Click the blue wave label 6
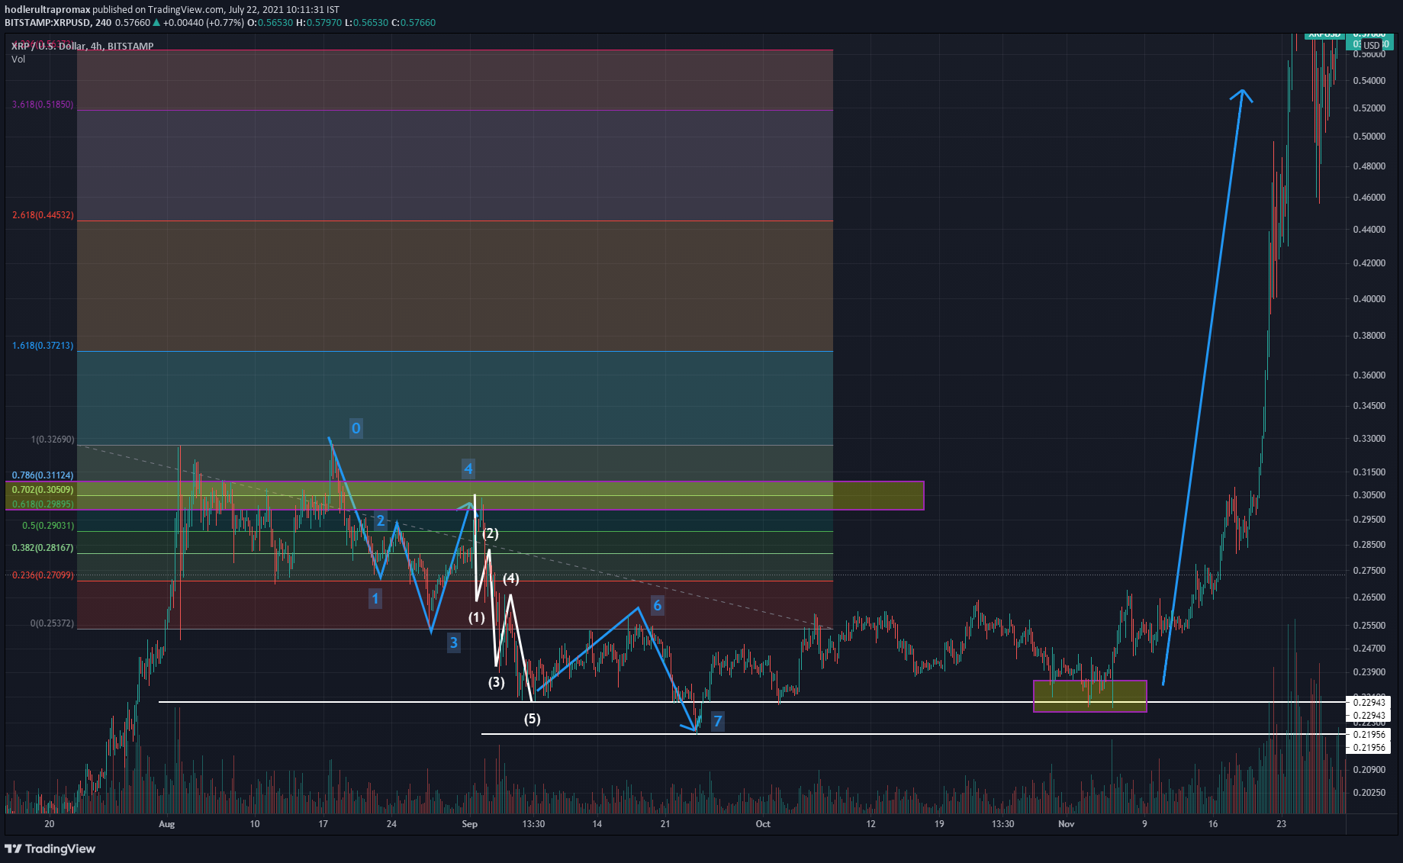This screenshot has height=863, width=1403. click(658, 606)
